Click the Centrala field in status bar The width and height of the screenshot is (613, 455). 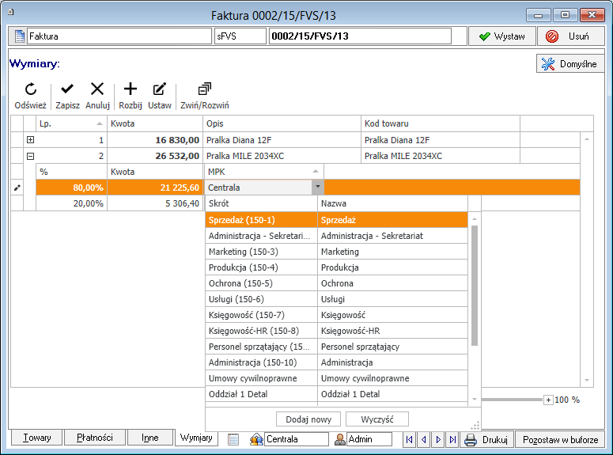pos(297,439)
